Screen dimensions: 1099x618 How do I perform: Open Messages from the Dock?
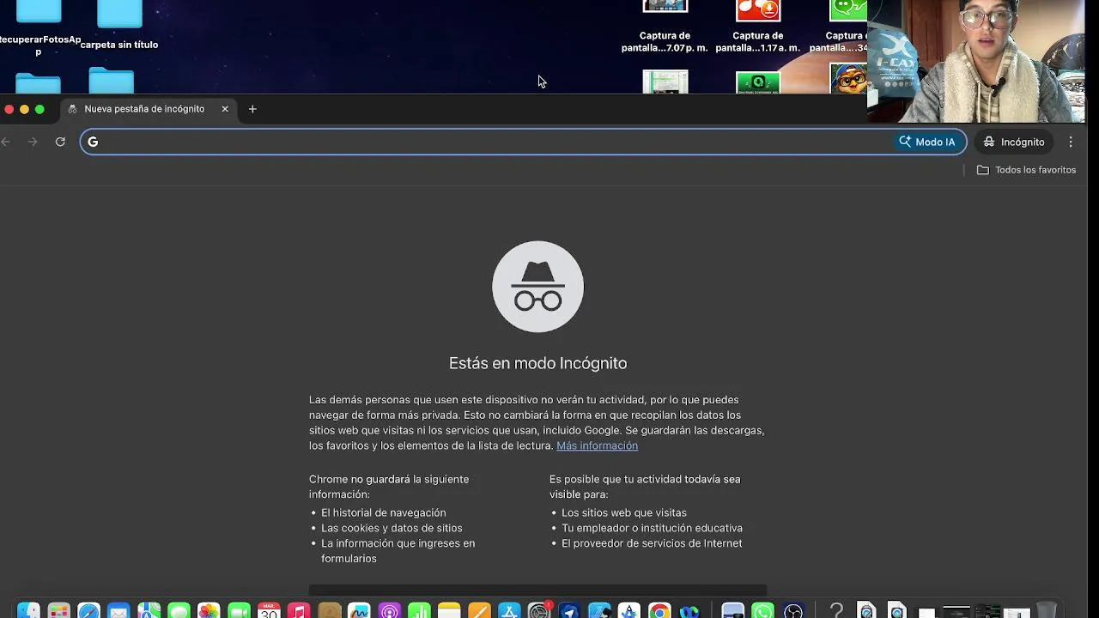click(179, 611)
